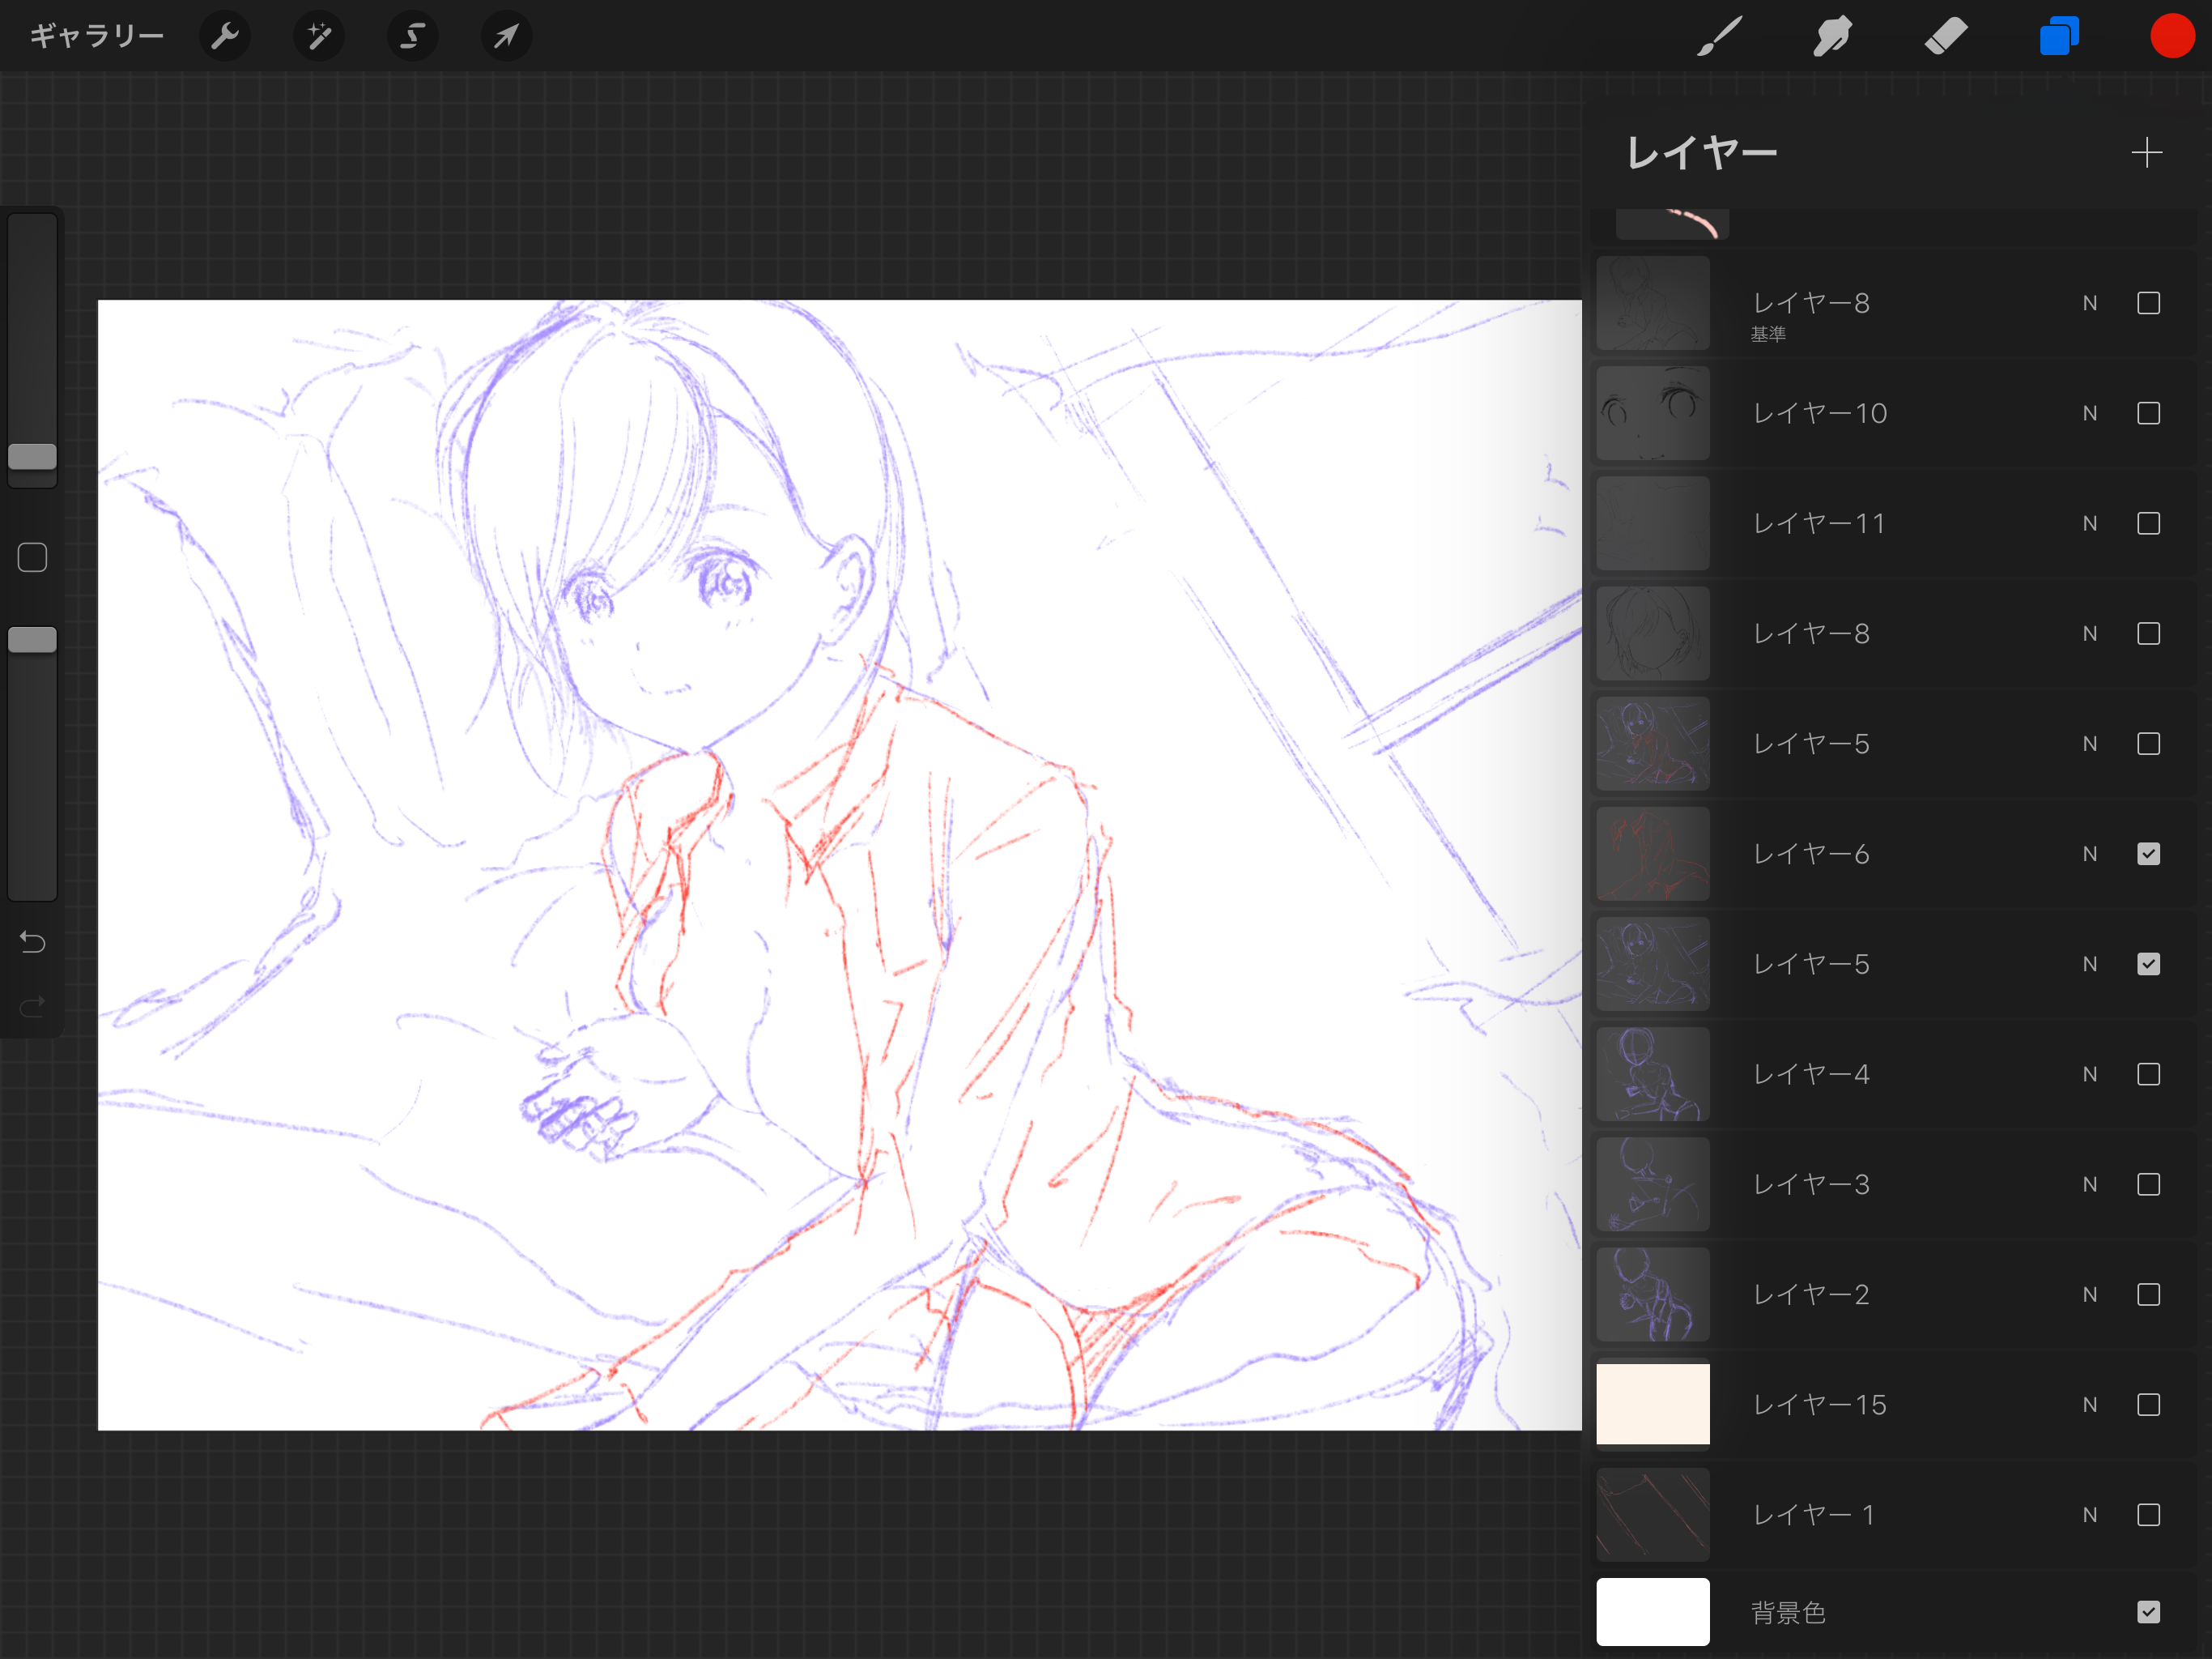Select the レイヤー1 layer name
Screen dimensions: 2212x1659
[1814, 1514]
